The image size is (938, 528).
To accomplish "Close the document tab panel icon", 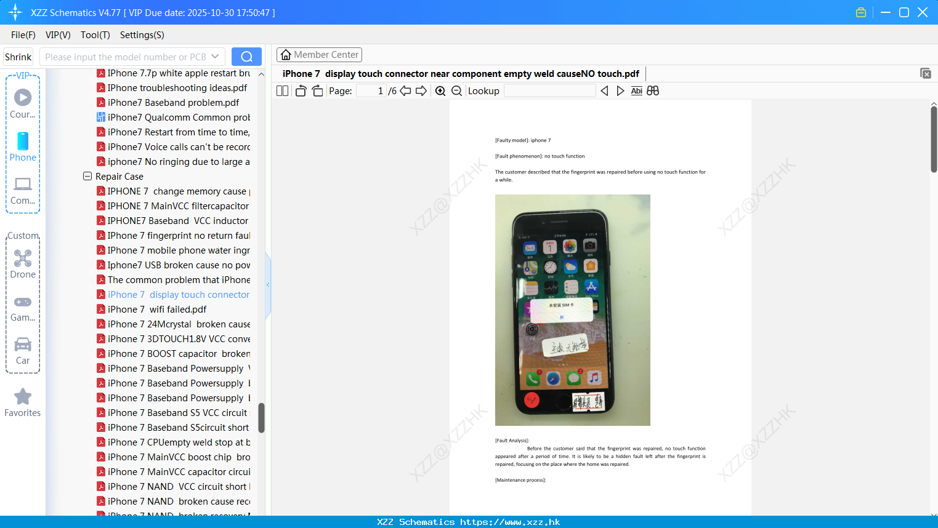I will (926, 73).
